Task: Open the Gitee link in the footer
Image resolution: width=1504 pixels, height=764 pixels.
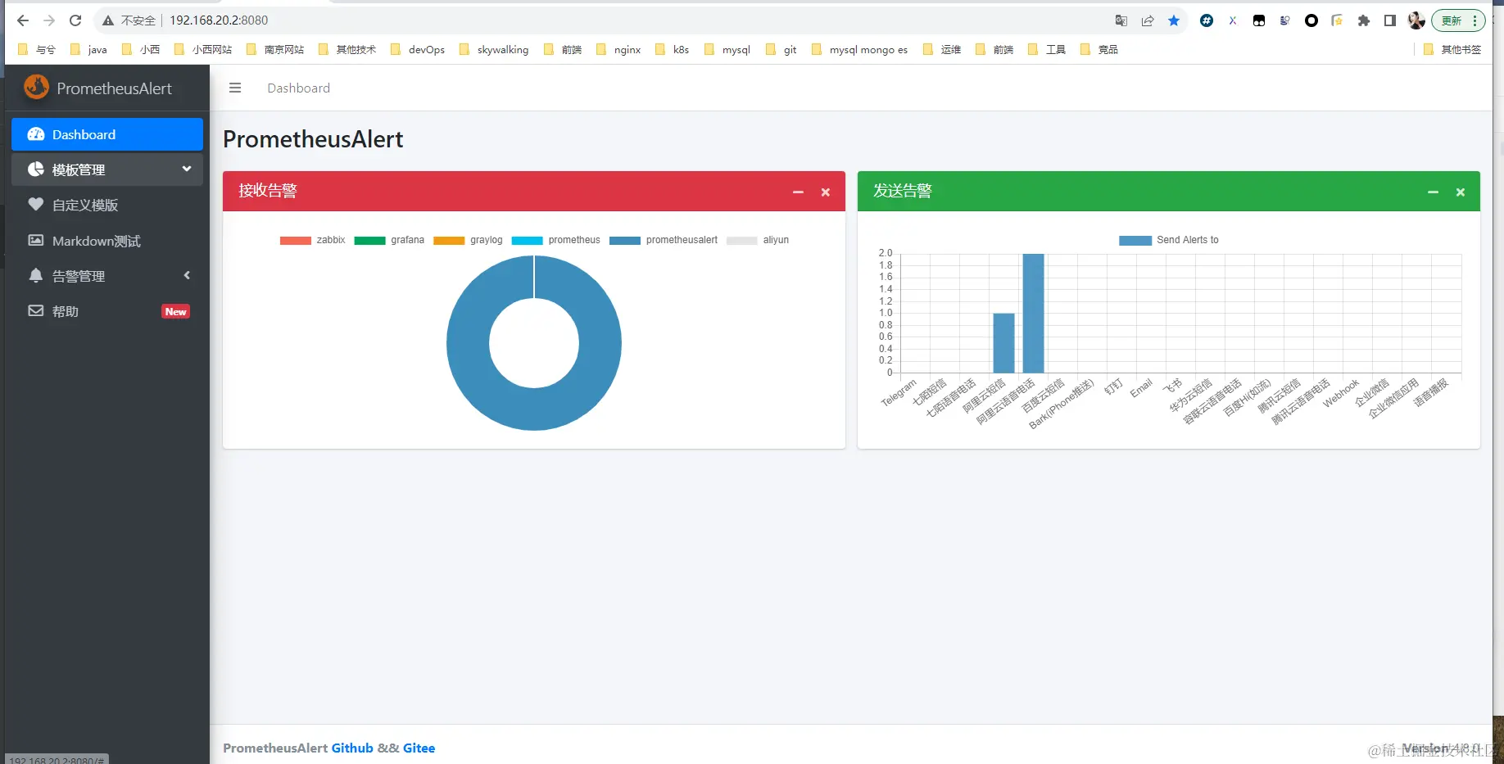Action: pyautogui.click(x=419, y=748)
